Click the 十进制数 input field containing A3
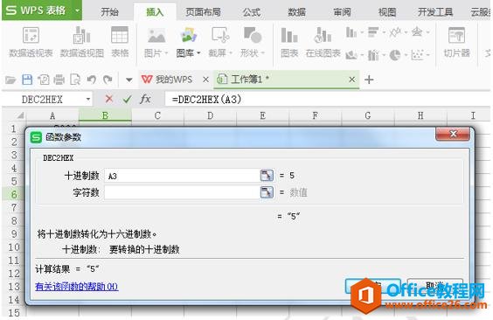Viewport: 493px width, 320px height. coord(183,176)
